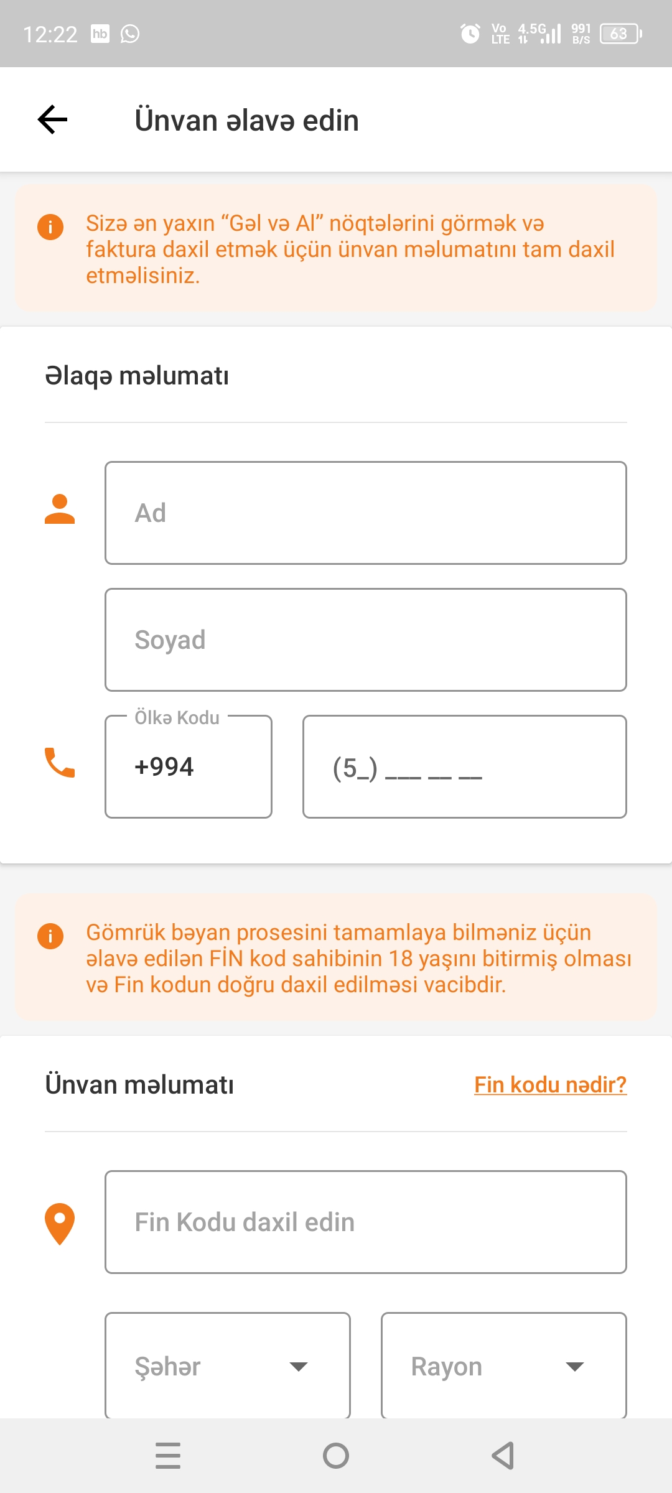Focus the Ad input field
This screenshot has width=672, height=1493.
(366, 513)
